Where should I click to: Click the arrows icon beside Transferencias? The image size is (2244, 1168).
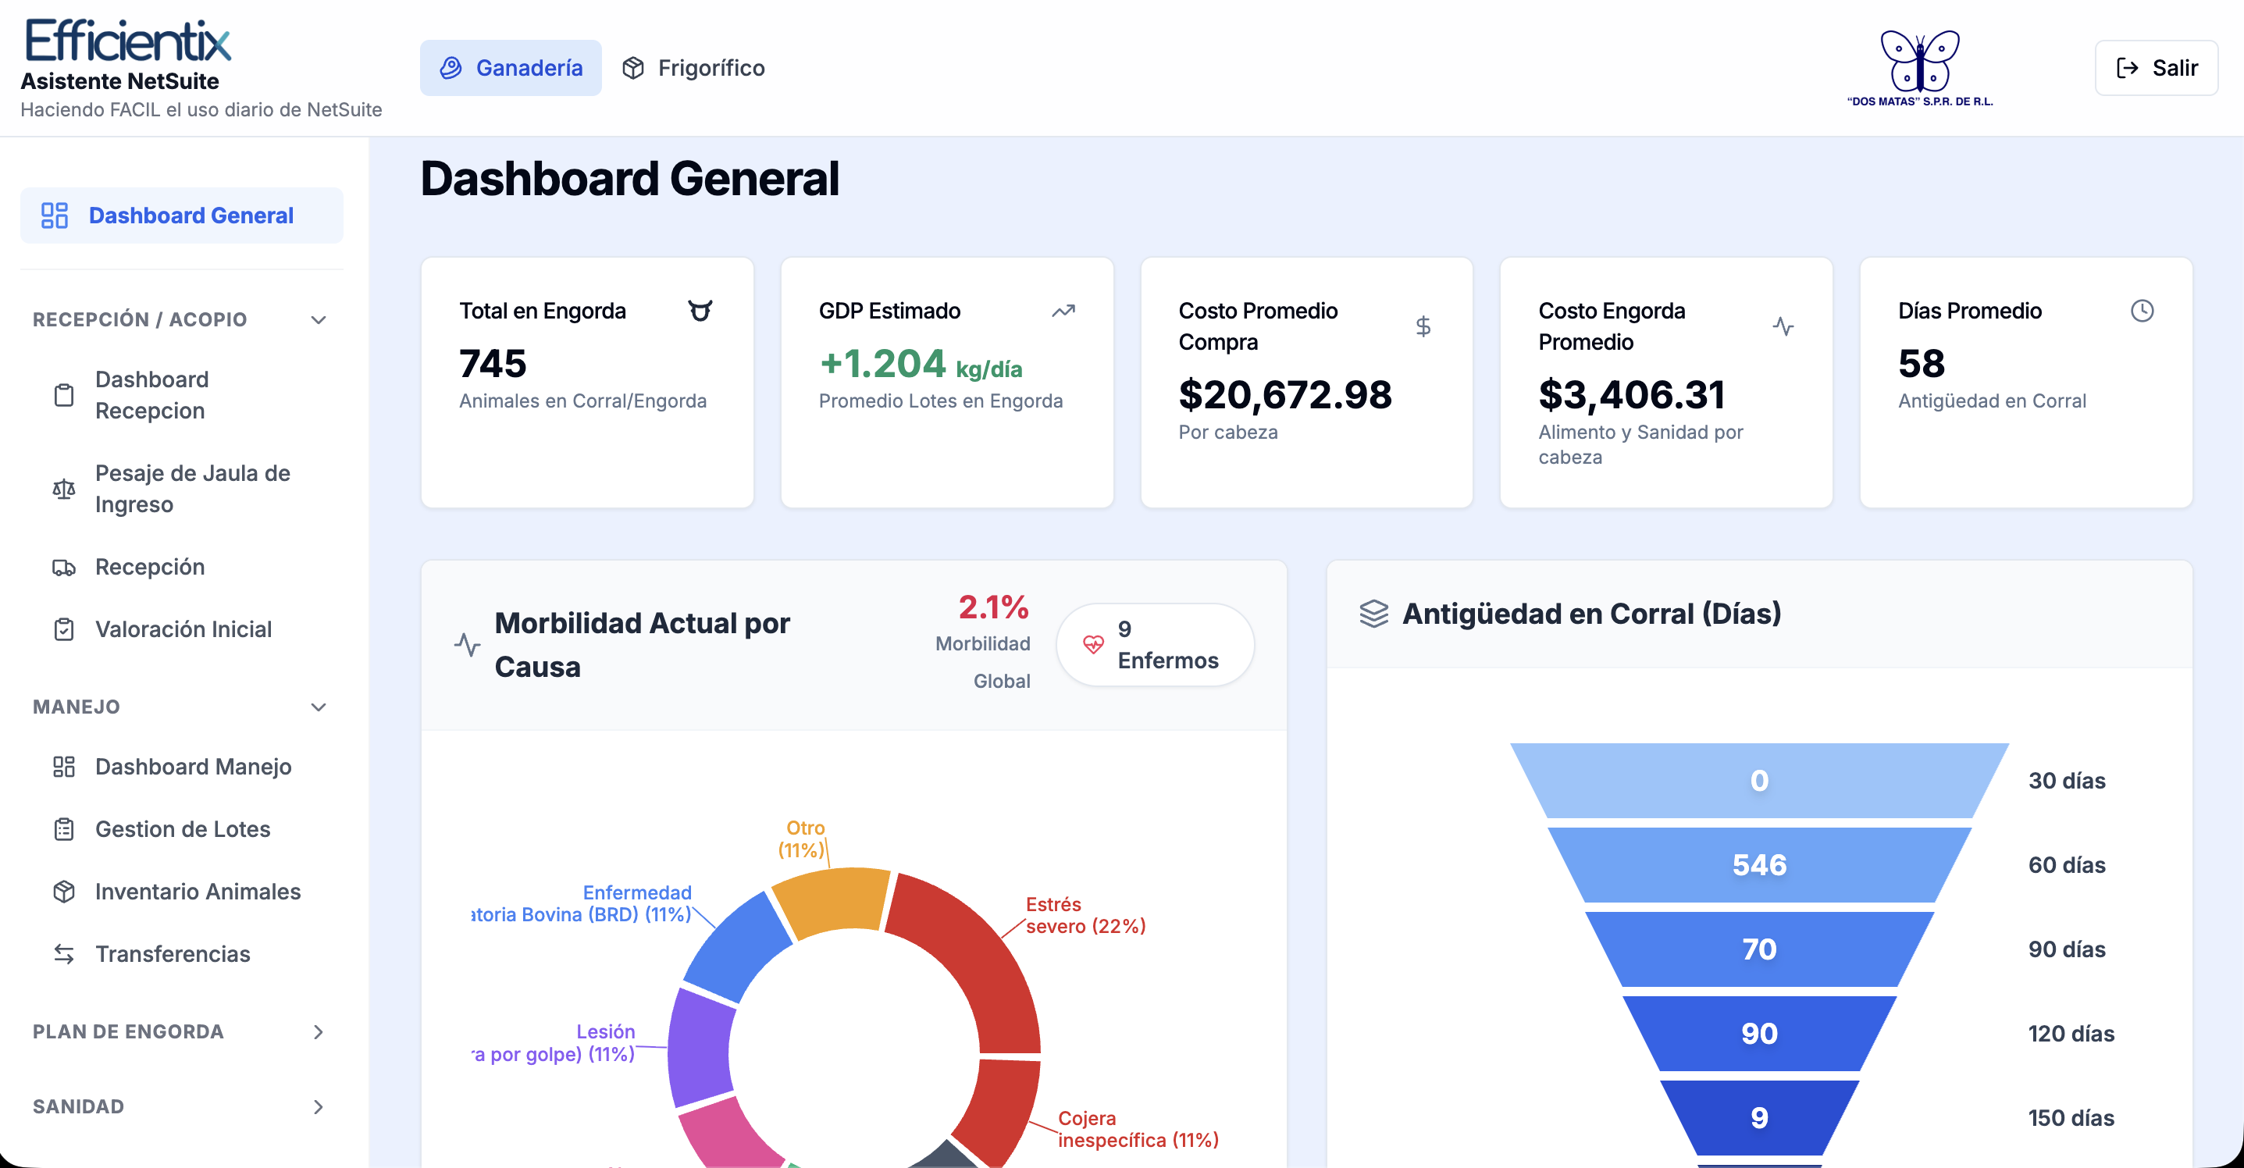point(63,955)
